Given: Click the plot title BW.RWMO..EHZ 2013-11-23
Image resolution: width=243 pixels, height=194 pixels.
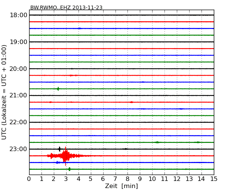Looking at the screenshot, I should (66, 7).
